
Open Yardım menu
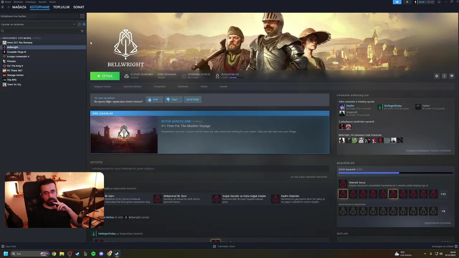click(x=52, y=2)
